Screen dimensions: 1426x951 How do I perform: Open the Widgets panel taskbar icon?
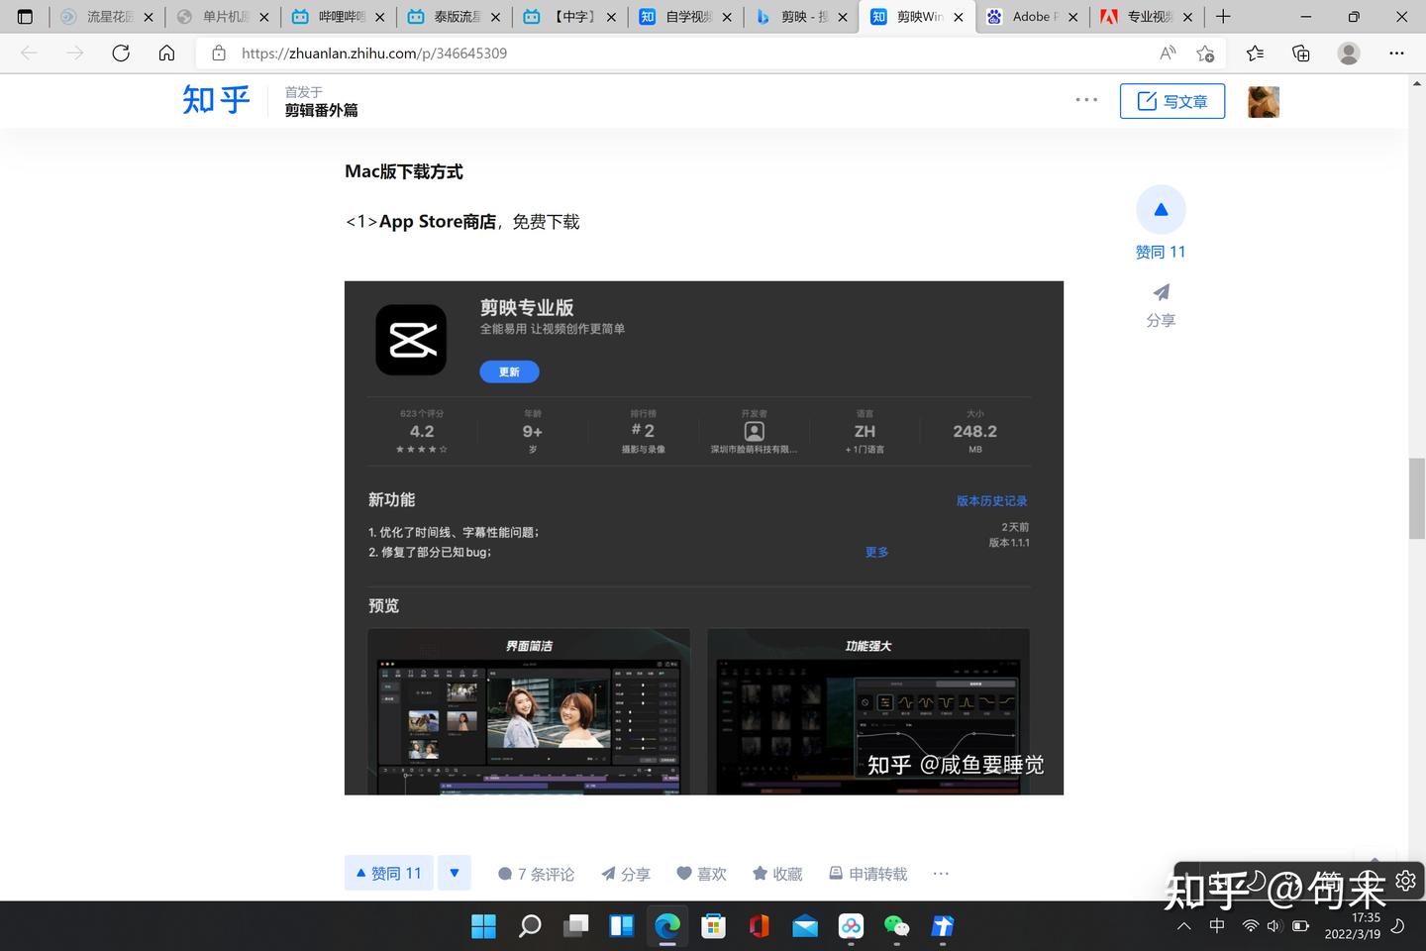(x=621, y=926)
